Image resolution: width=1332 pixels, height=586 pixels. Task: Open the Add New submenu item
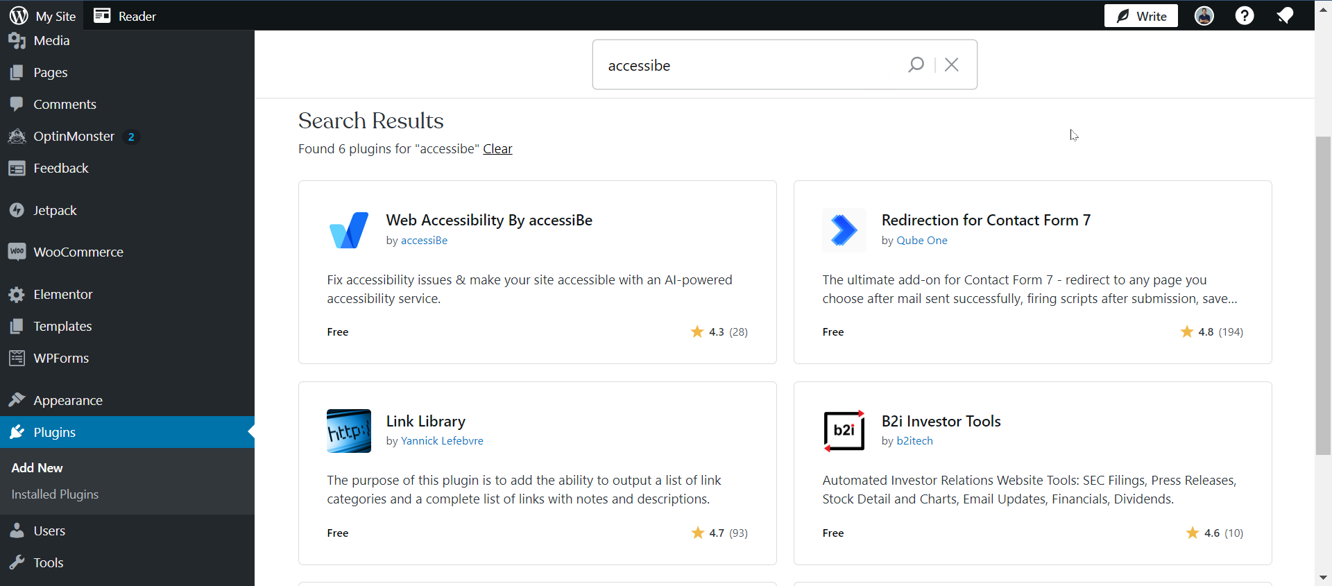(37, 467)
